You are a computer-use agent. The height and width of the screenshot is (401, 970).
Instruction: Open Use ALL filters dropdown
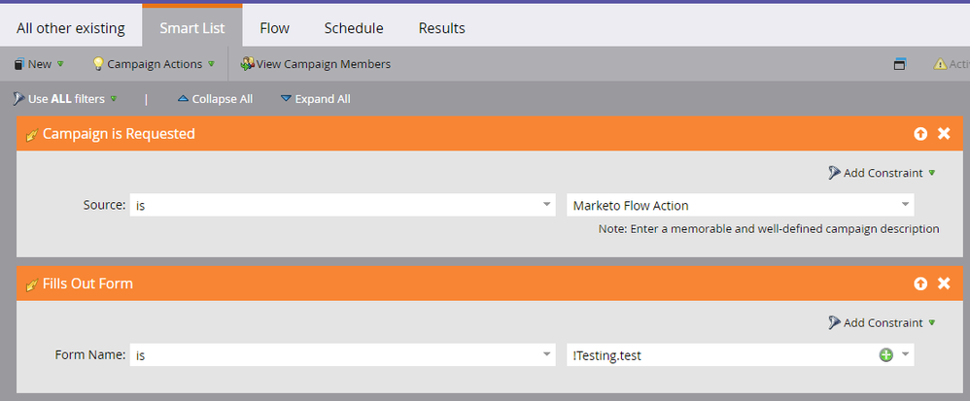click(x=65, y=99)
